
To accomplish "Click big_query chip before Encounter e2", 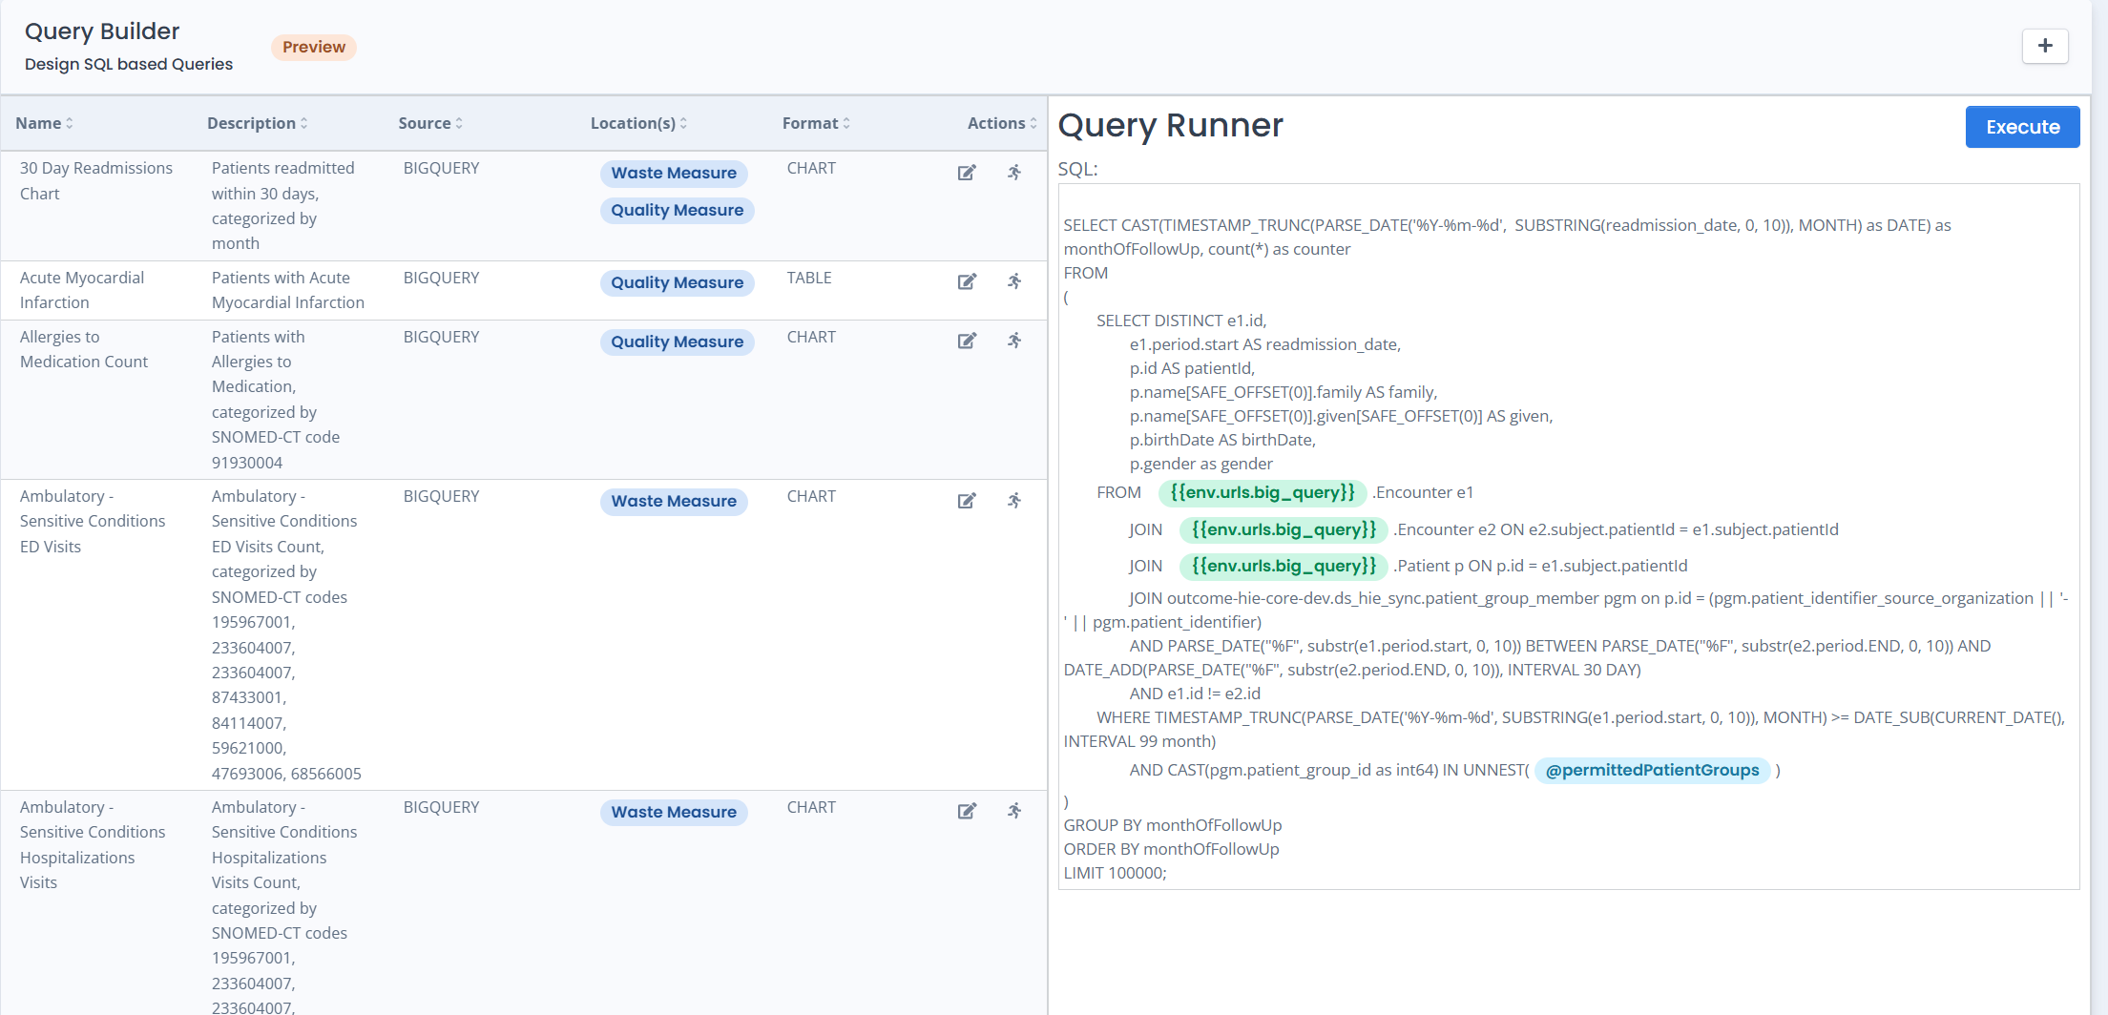I will click(x=1284, y=529).
